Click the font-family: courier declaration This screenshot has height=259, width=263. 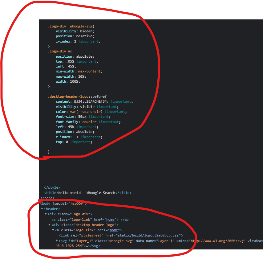tap(88, 122)
